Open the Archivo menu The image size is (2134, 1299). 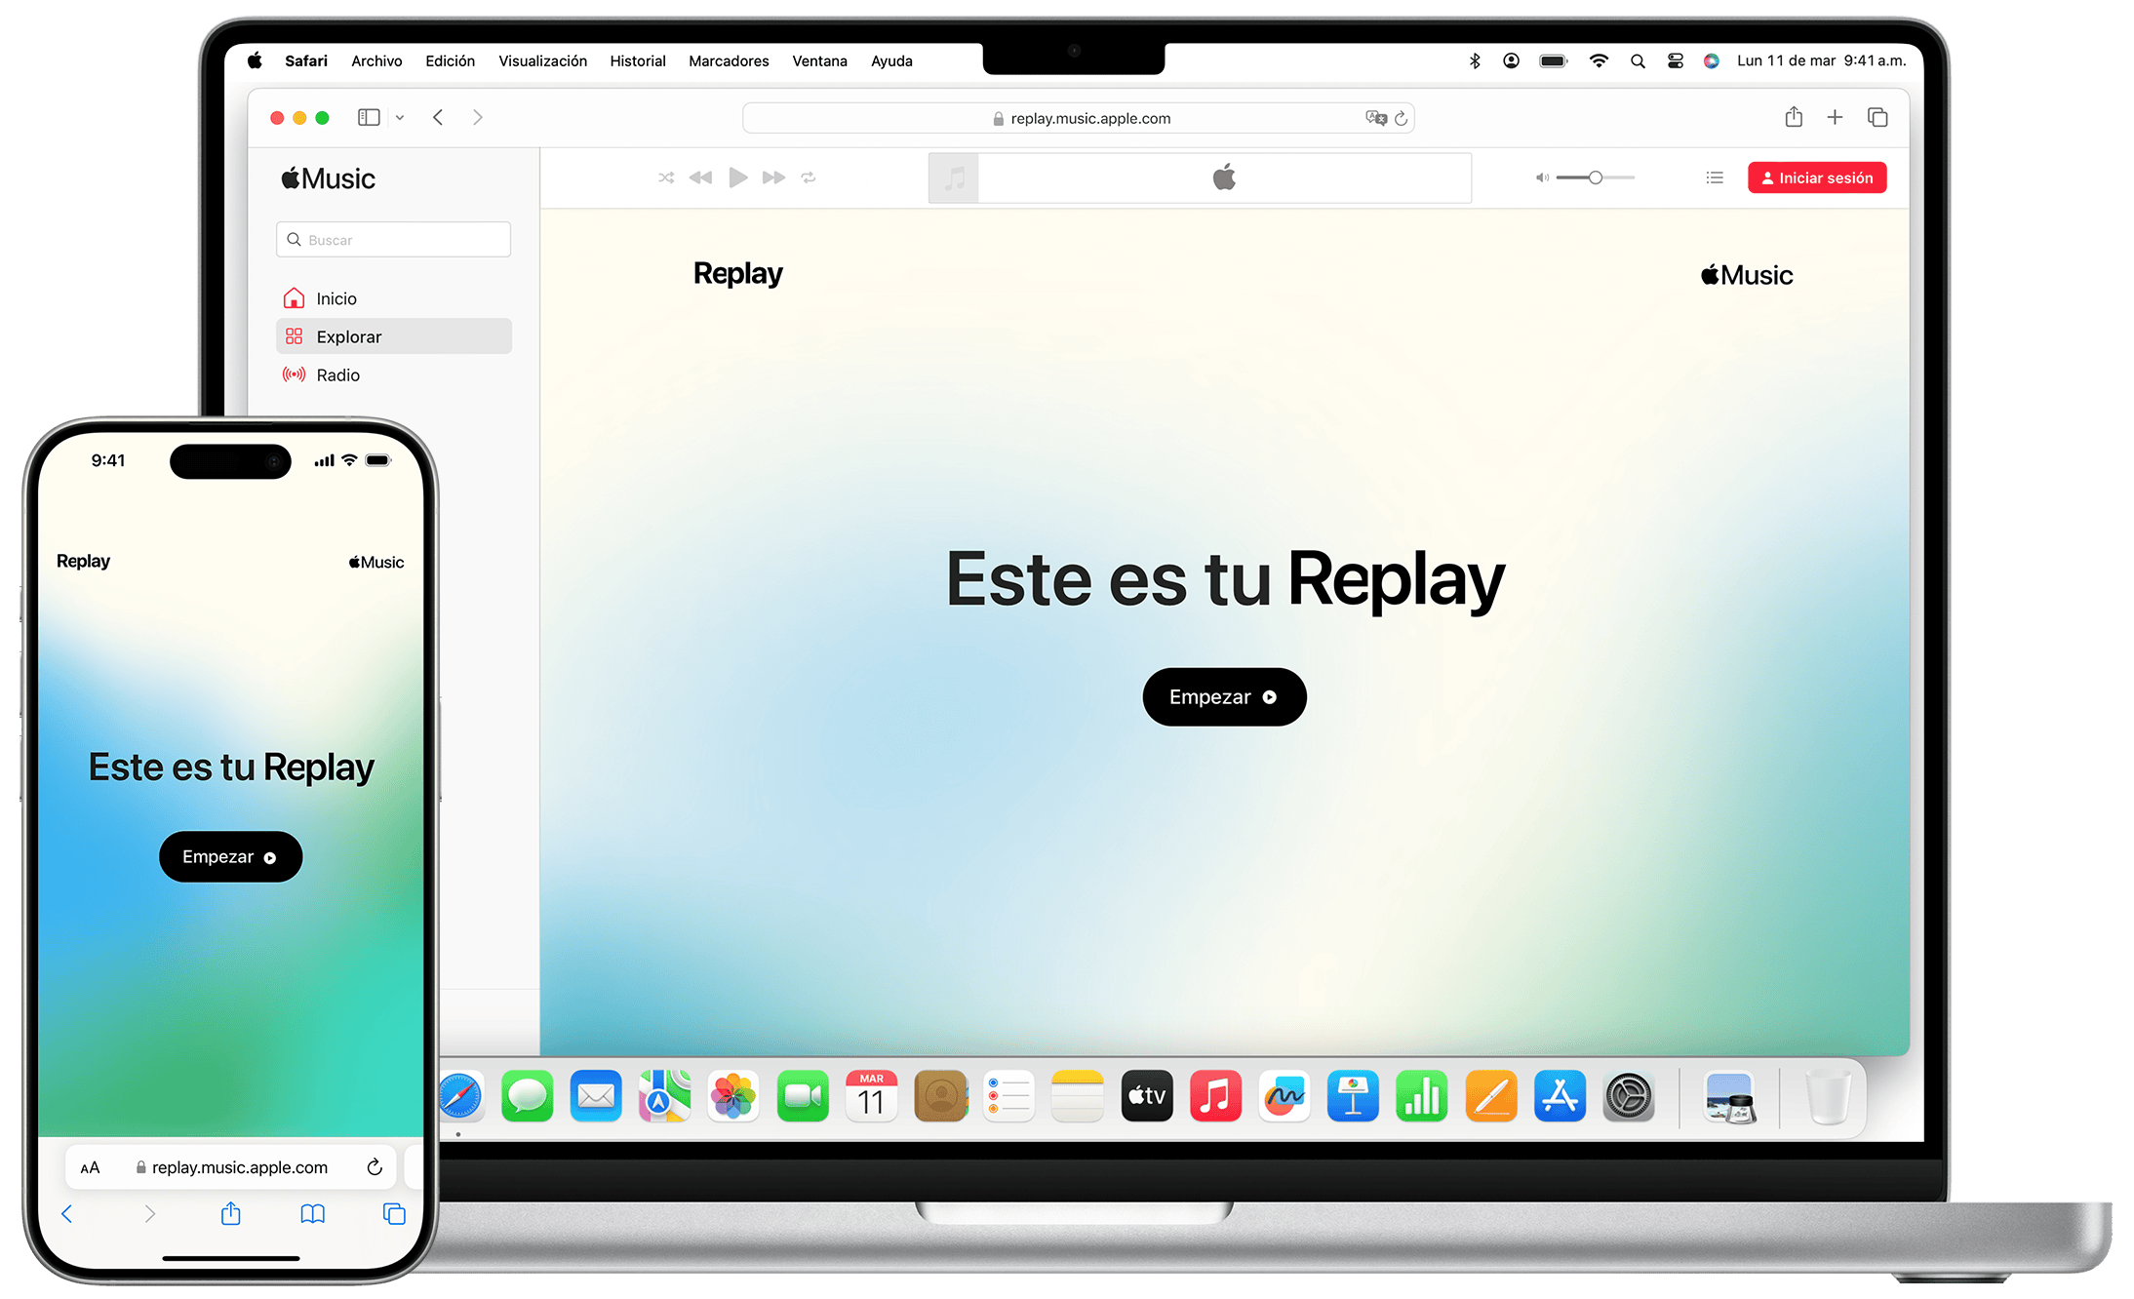tap(376, 60)
